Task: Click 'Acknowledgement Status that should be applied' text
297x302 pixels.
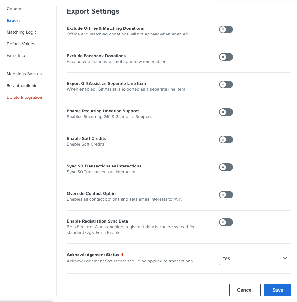Action: [x=130, y=261]
